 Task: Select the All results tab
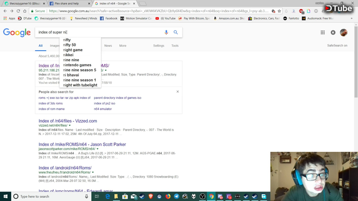pos(41,46)
